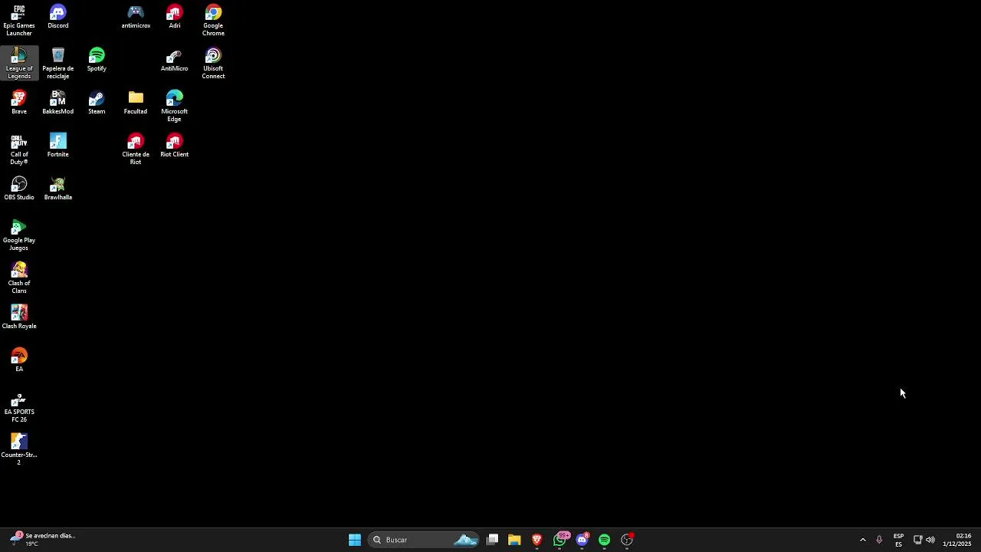Switch the ESP ES input language

point(898,540)
